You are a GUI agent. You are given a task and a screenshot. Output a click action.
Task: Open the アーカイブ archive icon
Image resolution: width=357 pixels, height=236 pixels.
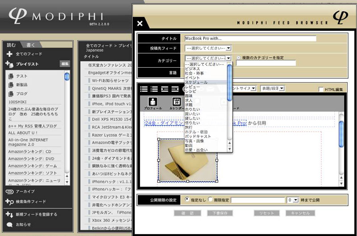[9, 192]
